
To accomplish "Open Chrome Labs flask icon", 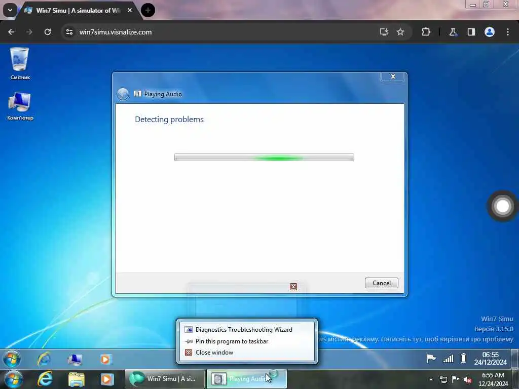I will pyautogui.click(x=453, y=32).
